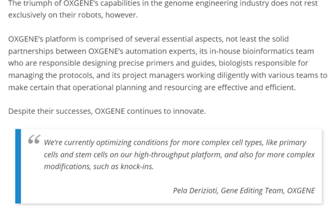
Task: Click the phrase 'operational planning and resourcing'
Action: click(x=137, y=87)
